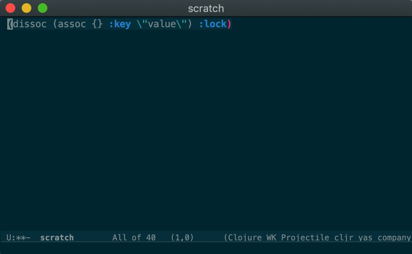
Task: Click the scratch buffer name in mode line
Action: pyautogui.click(x=57, y=238)
